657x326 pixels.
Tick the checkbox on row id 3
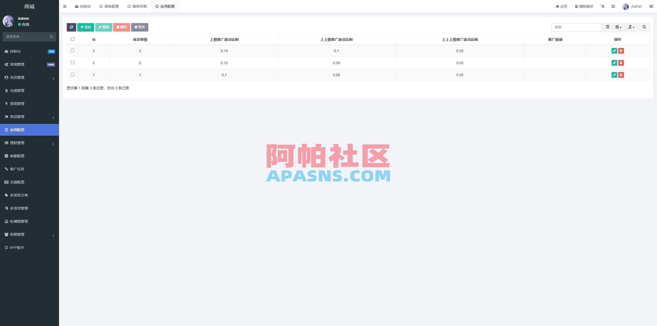coord(72,51)
